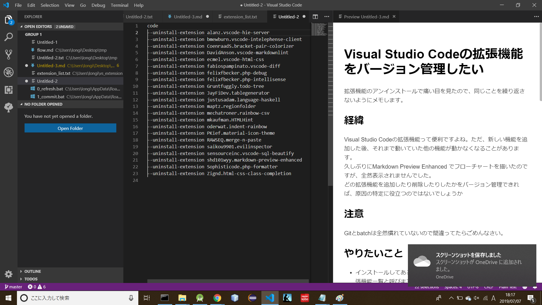Click the master branch indicator in status bar
The image size is (542, 305).
coord(13,287)
